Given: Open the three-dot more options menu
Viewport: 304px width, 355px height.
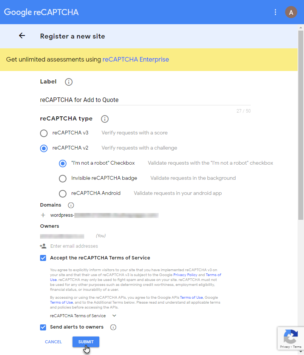Looking at the screenshot, I should pyautogui.click(x=275, y=12).
